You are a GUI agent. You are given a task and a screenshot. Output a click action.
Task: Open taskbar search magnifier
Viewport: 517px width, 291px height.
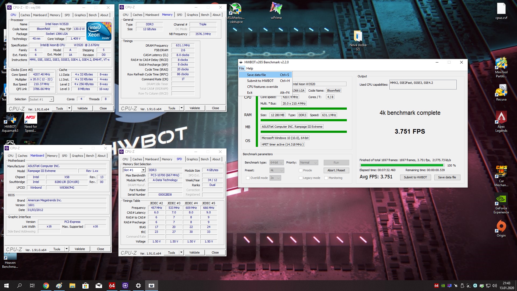(19, 286)
